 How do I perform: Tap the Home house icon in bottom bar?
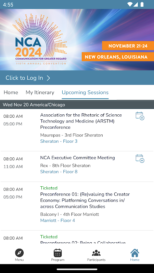coord(134,253)
